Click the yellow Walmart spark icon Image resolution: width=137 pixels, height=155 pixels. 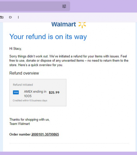pyautogui.click(x=82, y=25)
